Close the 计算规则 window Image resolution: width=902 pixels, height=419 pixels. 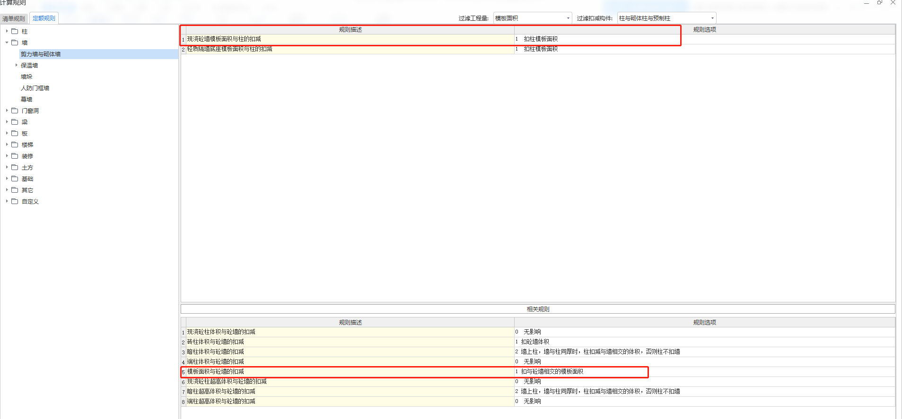pos(893,3)
